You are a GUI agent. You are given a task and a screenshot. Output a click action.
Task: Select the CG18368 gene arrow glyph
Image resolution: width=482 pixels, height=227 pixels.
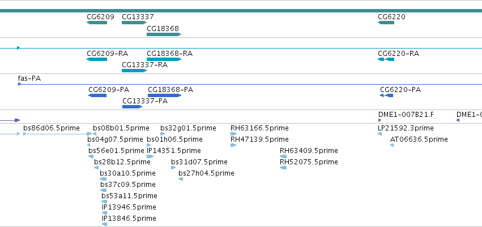[x=164, y=34]
